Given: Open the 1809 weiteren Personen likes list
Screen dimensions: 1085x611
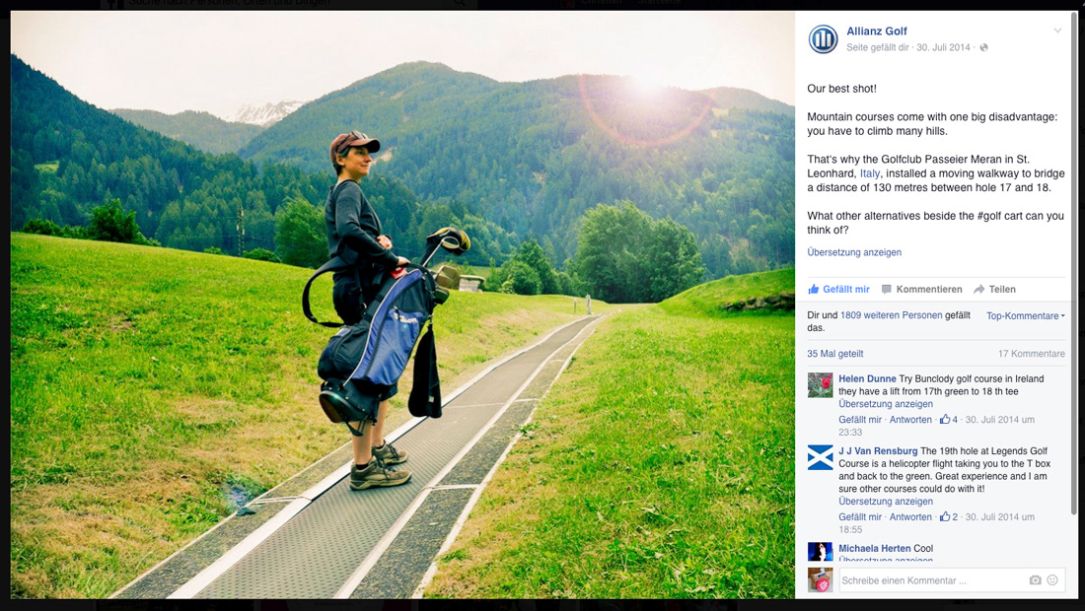Looking at the screenshot, I should point(892,315).
